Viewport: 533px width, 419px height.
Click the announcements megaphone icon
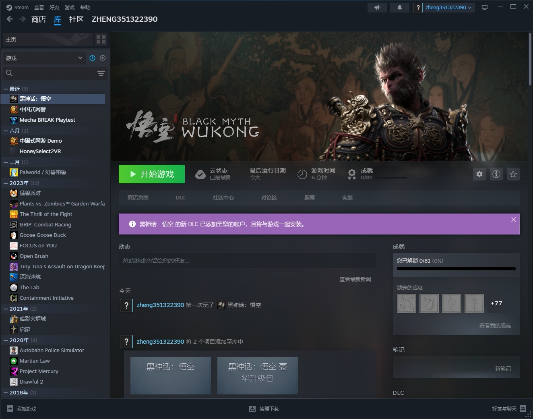coord(377,8)
